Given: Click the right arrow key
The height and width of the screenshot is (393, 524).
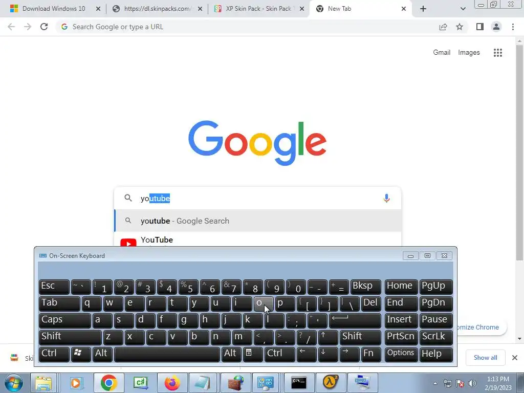Looking at the screenshot, I should [349, 354].
